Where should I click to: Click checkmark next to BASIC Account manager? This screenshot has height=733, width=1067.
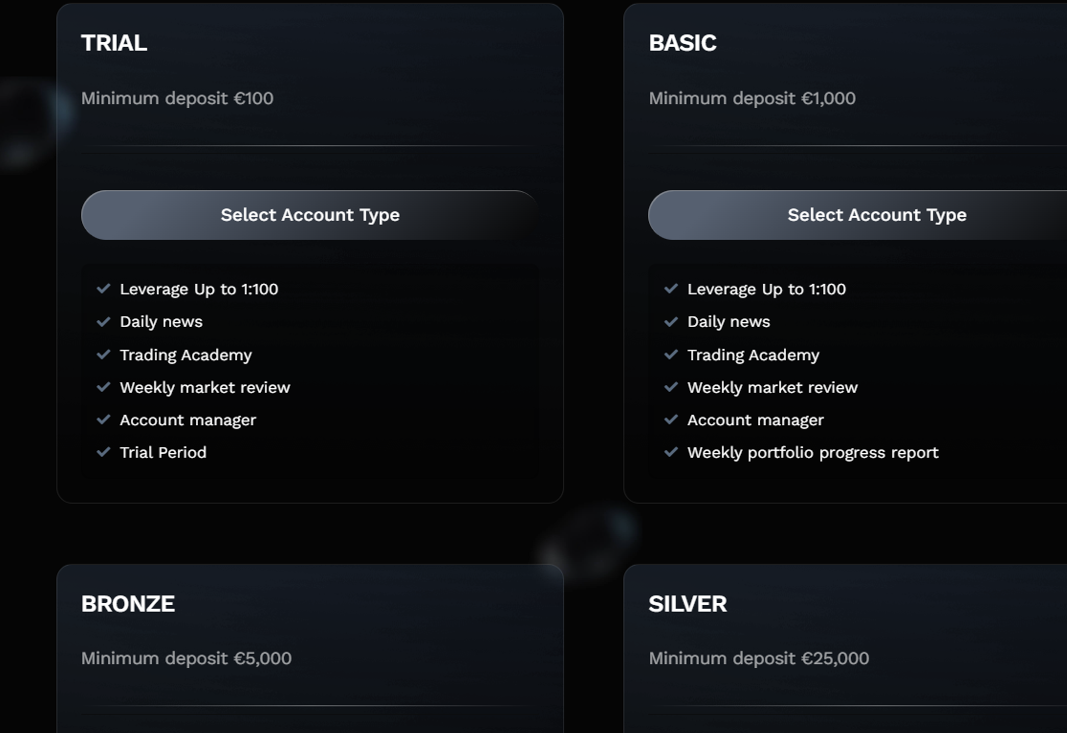tap(671, 420)
